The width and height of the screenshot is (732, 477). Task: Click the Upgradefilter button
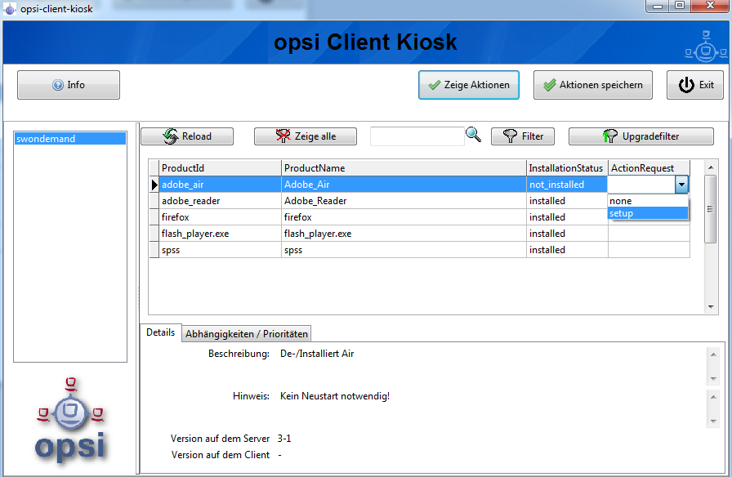point(641,136)
